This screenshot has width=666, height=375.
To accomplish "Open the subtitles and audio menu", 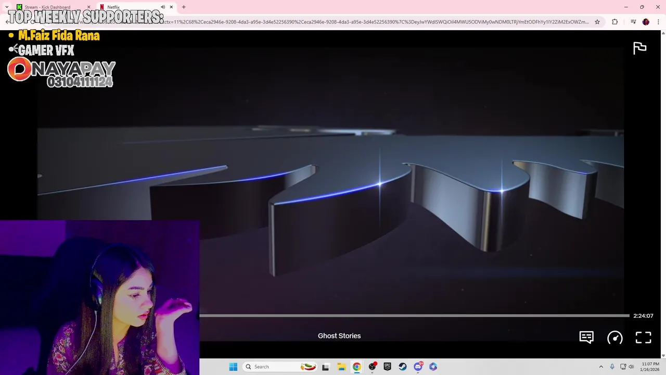I will 586,337.
